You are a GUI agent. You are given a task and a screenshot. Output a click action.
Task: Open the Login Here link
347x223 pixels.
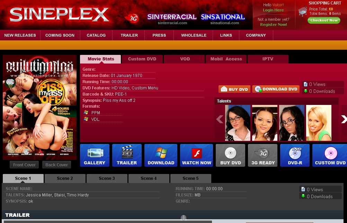(273, 9)
